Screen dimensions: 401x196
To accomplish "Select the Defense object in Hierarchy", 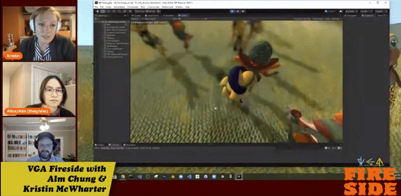I will [x=111, y=35].
